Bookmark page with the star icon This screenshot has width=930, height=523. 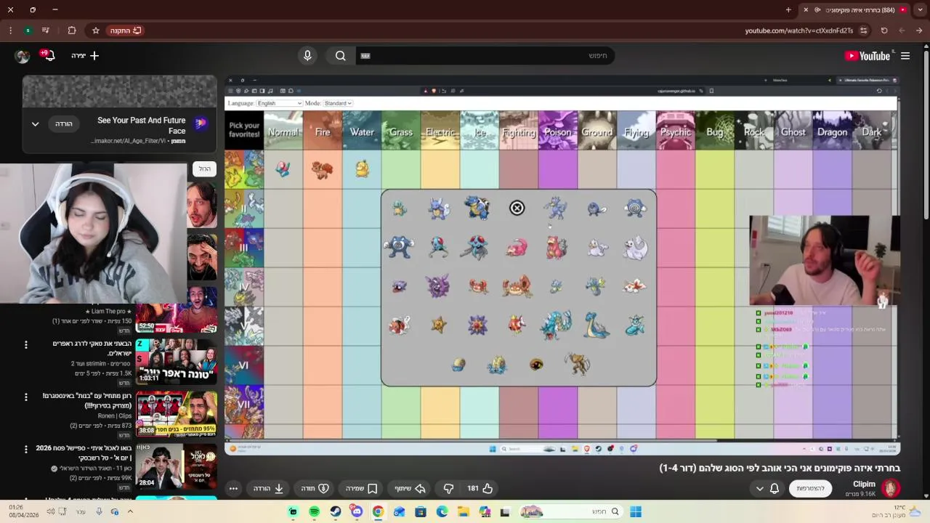point(95,31)
